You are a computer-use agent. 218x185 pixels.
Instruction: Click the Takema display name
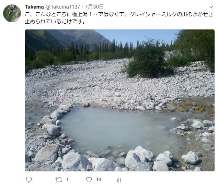click(x=34, y=7)
